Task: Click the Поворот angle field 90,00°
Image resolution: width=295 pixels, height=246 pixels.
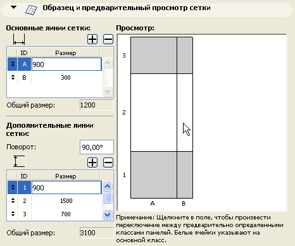Action: point(97,147)
